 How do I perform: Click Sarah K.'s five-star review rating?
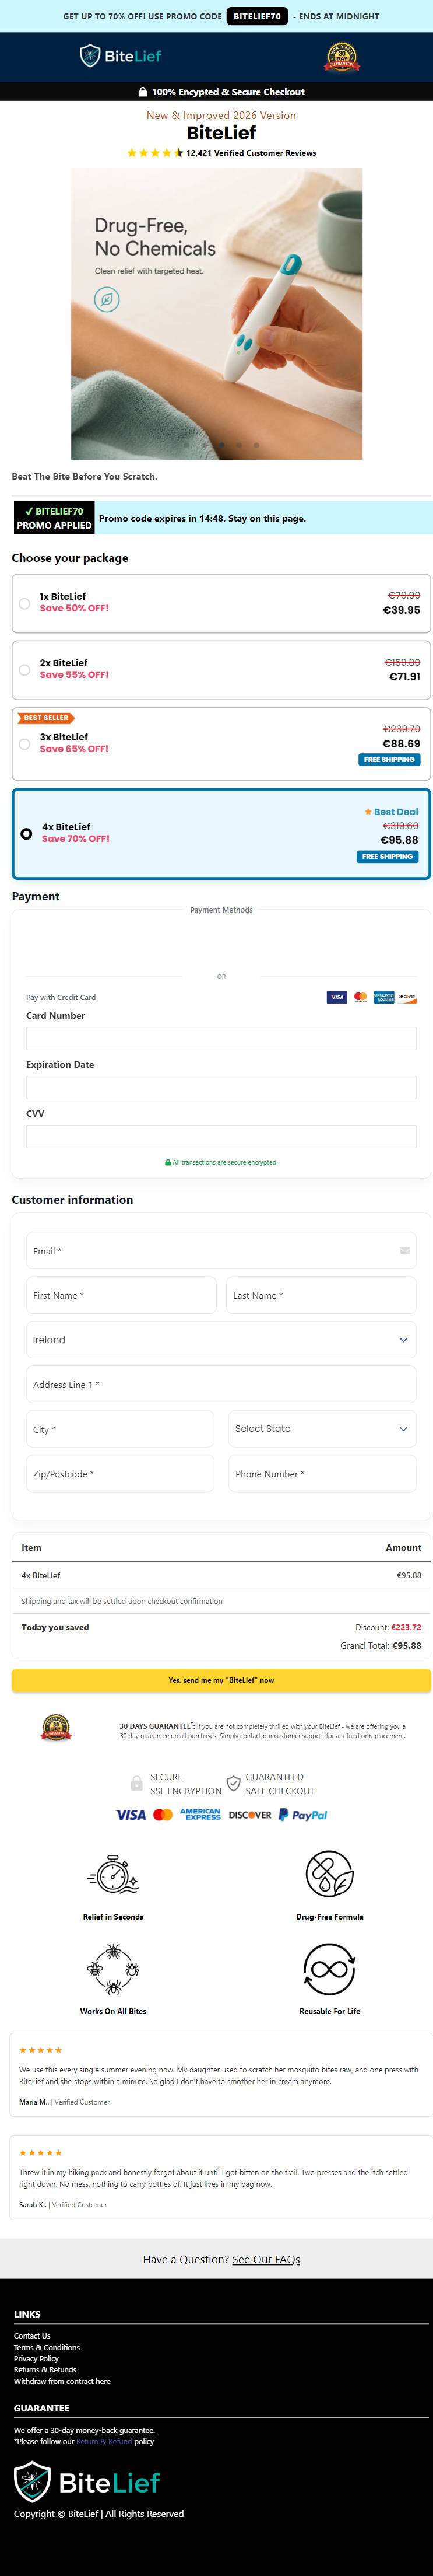(x=41, y=2152)
